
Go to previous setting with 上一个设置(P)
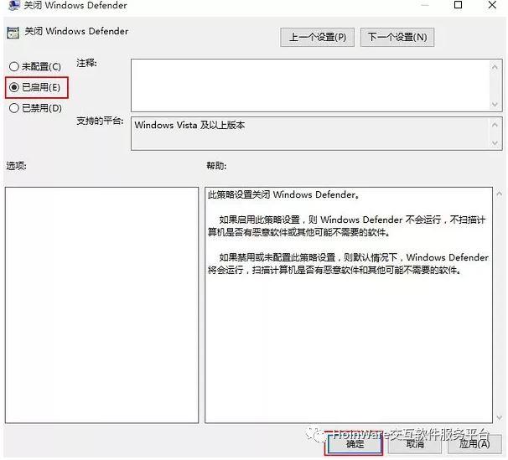point(317,37)
